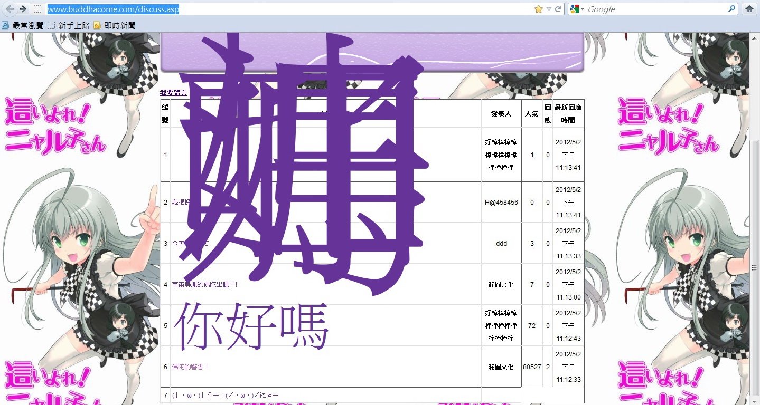This screenshot has width=760, height=405.
Task: Click the 人氣 column header
Action: tap(532, 114)
